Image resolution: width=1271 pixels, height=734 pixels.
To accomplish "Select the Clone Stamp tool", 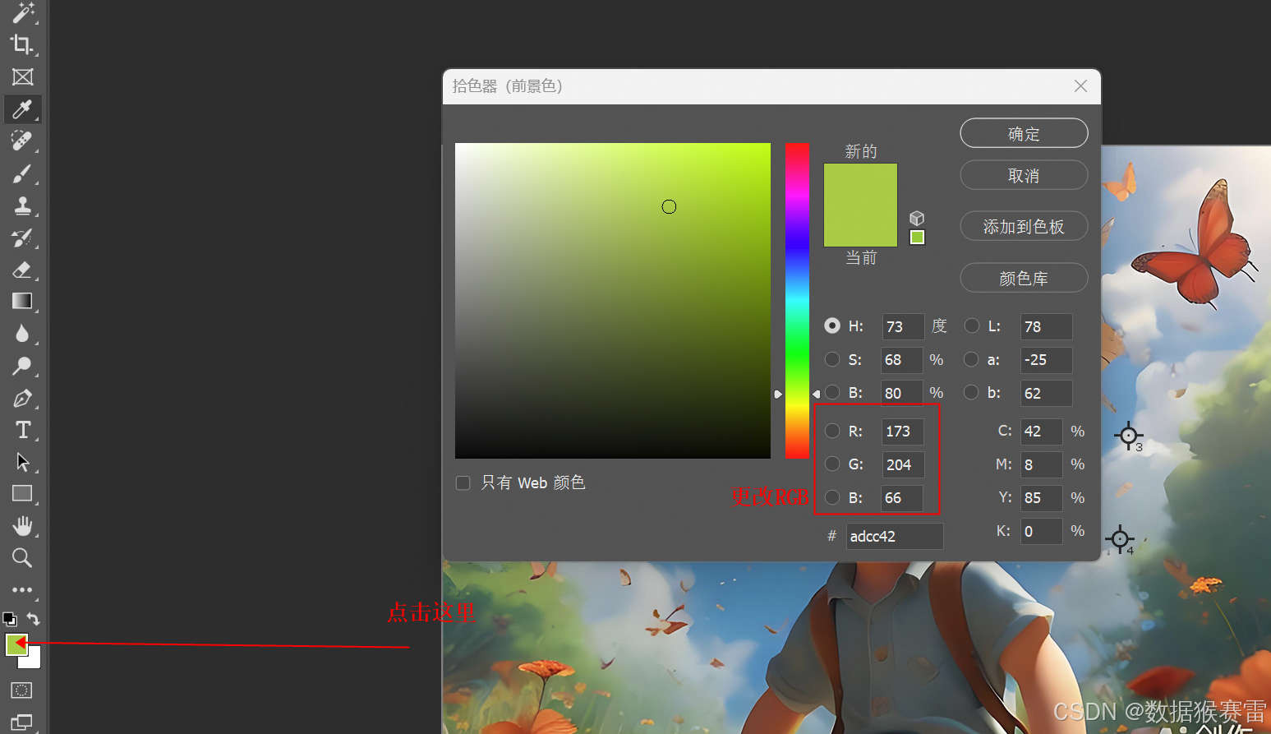I will 22,205.
